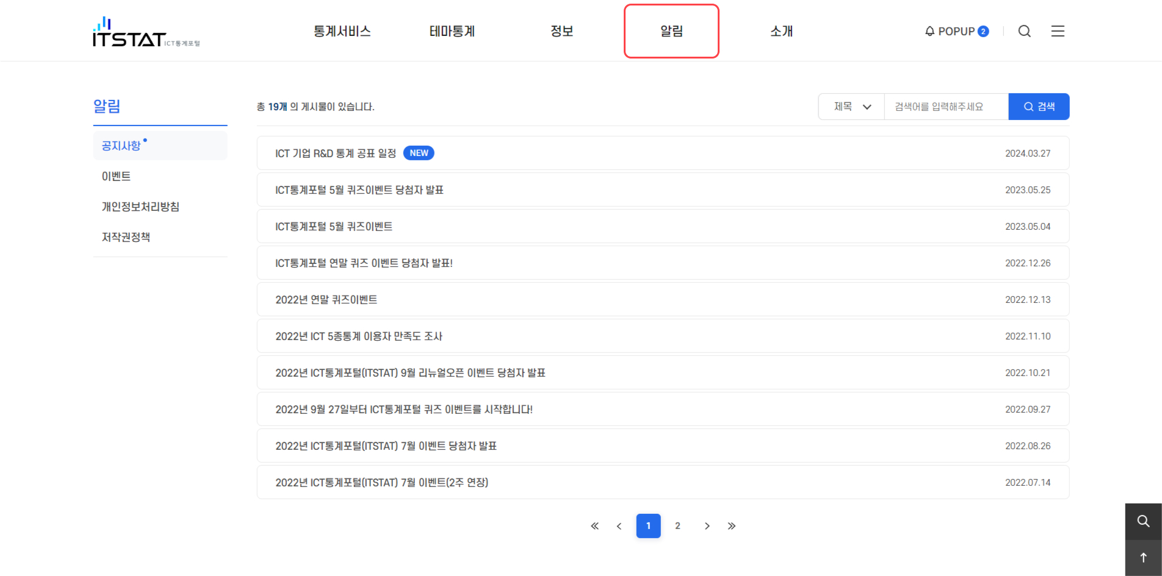Screen dimensions: 1162x576
Task: Click the date 2022.07.14
Action: 1028,483
